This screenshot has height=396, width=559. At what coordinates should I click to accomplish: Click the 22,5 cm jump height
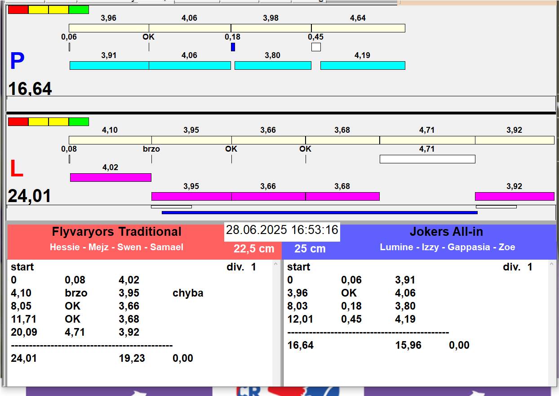254,249
